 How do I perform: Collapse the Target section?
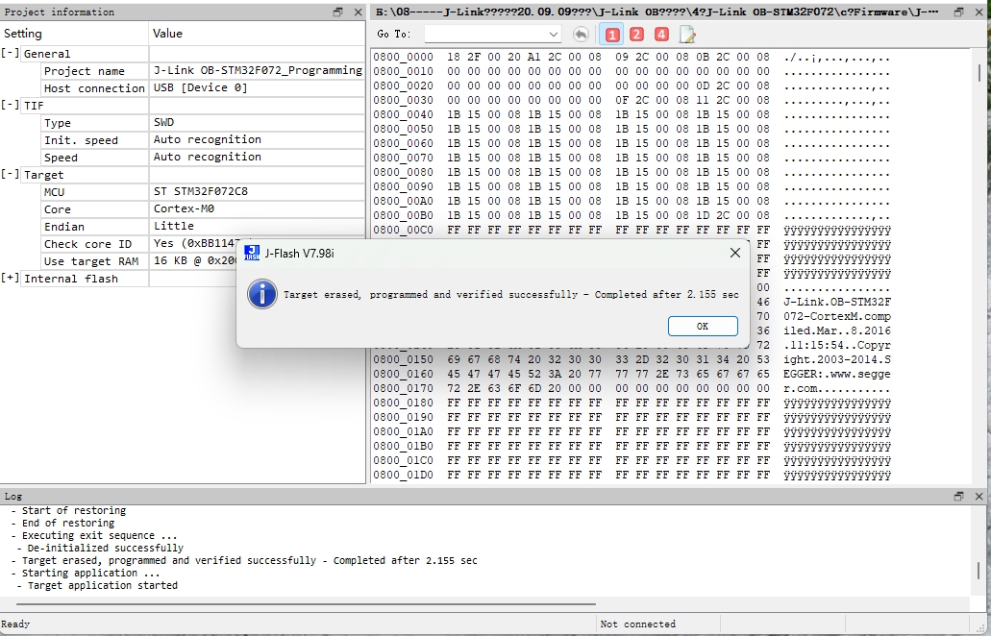pyautogui.click(x=11, y=174)
